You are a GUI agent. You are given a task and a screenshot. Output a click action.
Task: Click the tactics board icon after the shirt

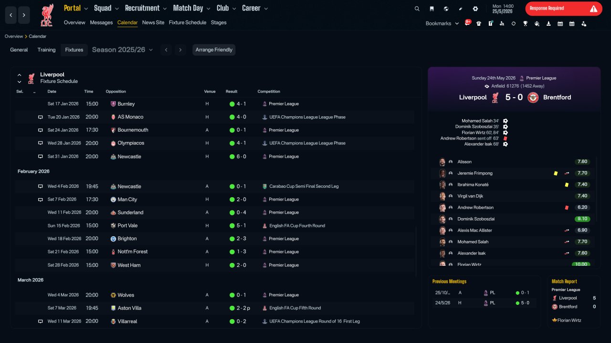tap(490, 23)
